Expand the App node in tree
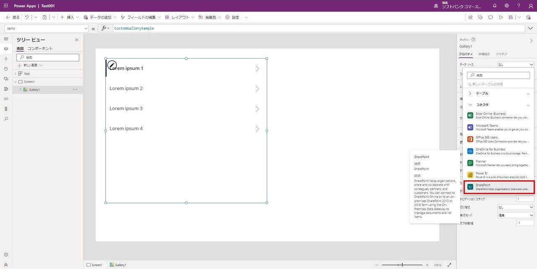This screenshot has width=537, height=269. coord(15,74)
